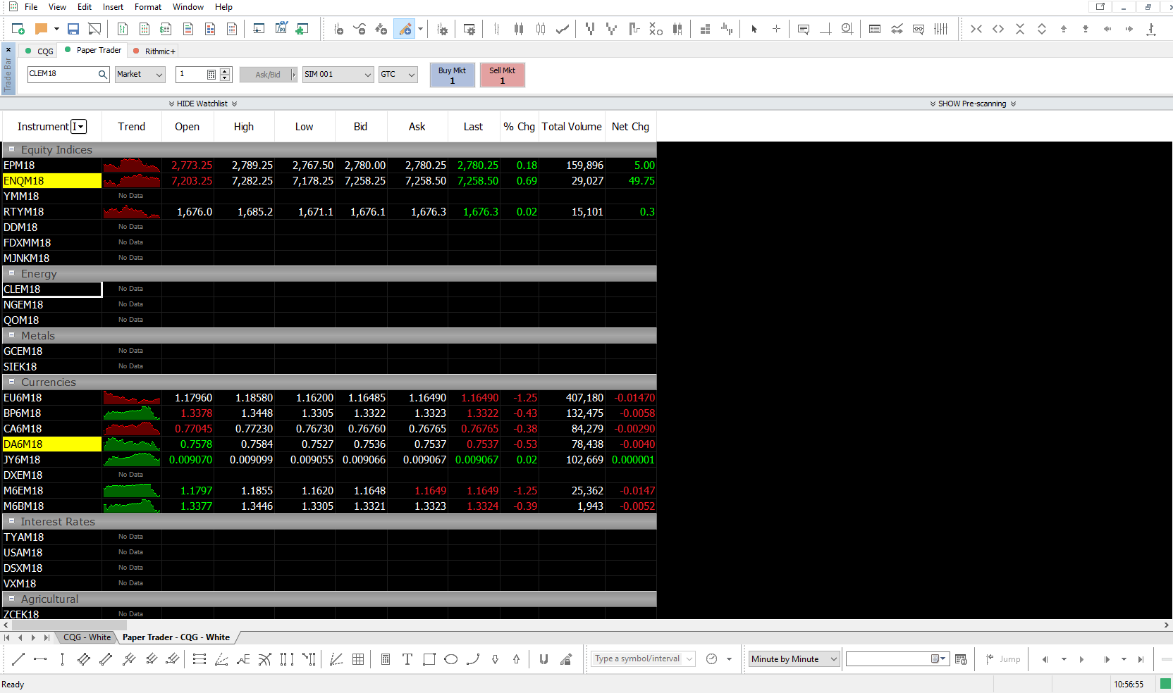The image size is (1173, 693).
Task: Open the GTC time-in-force dropdown
Action: point(398,74)
